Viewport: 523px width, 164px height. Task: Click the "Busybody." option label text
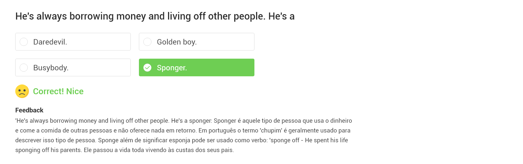(x=51, y=68)
